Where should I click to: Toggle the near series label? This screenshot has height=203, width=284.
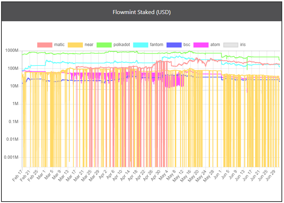[x=89, y=45]
